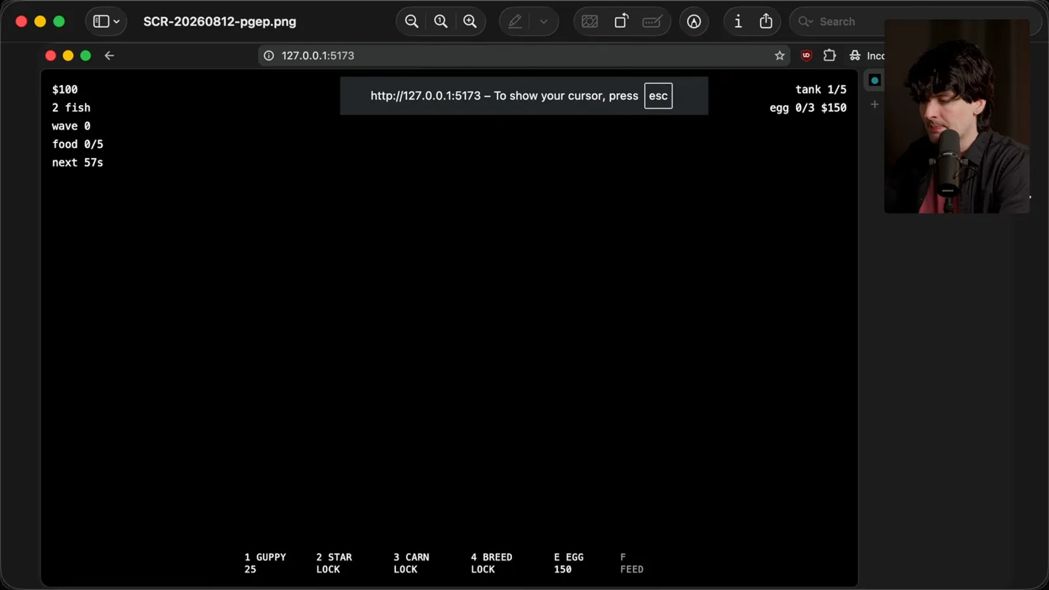The image size is (1049, 590).
Task: Click the Incognito indicator icon
Action: click(855, 56)
